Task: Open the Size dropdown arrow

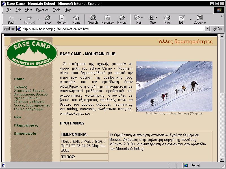Action: pyautogui.click(x=157, y=17)
